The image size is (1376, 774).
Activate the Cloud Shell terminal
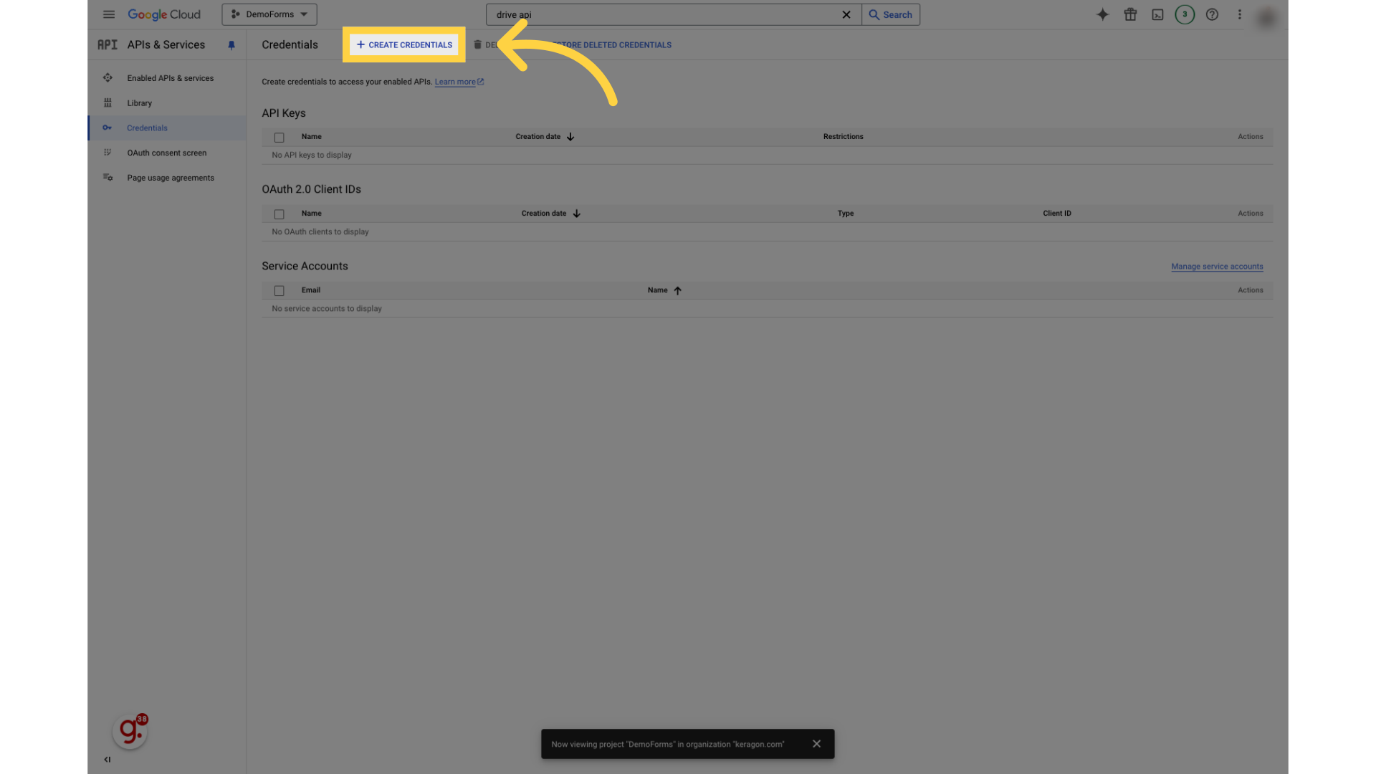(x=1157, y=14)
